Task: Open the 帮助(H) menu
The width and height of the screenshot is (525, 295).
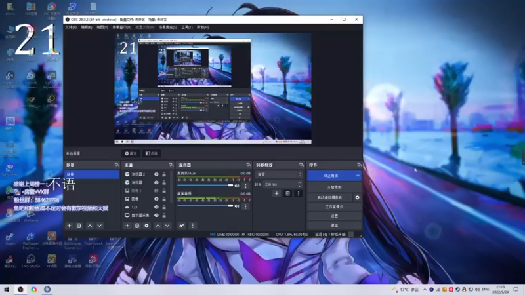Action: tap(203, 27)
